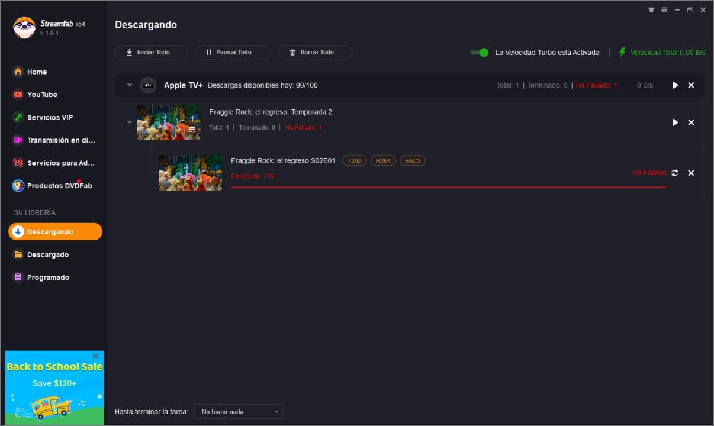Click the live streaming camera icon
Screen dimensions: 714x426
[18, 140]
